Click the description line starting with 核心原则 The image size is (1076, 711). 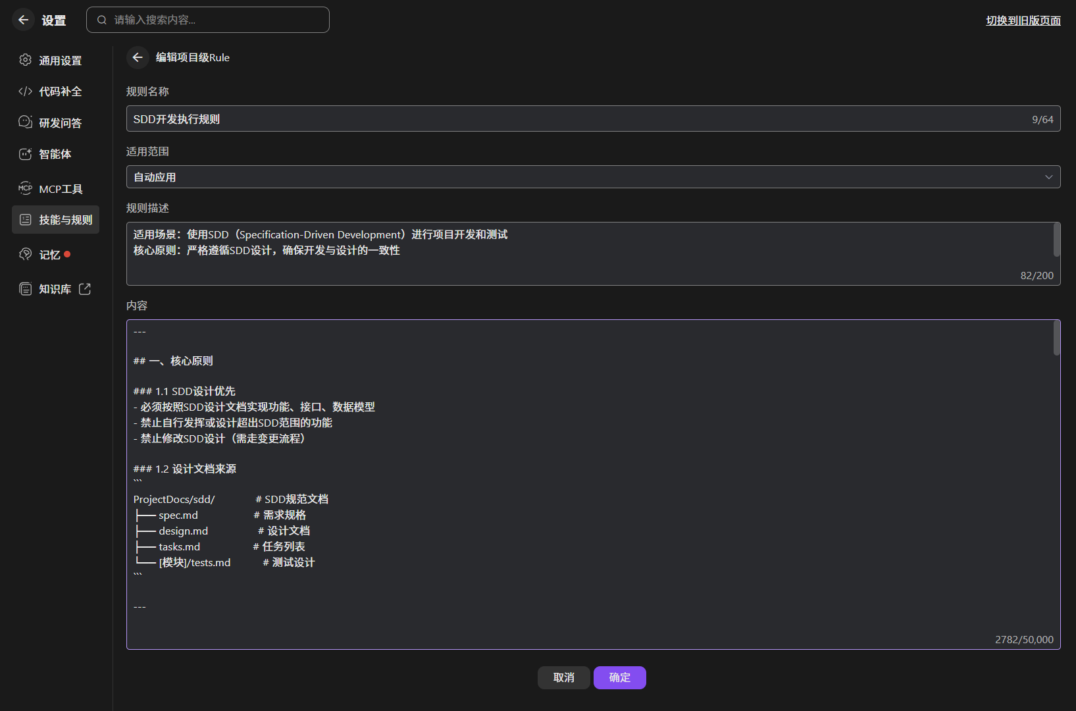click(x=267, y=250)
